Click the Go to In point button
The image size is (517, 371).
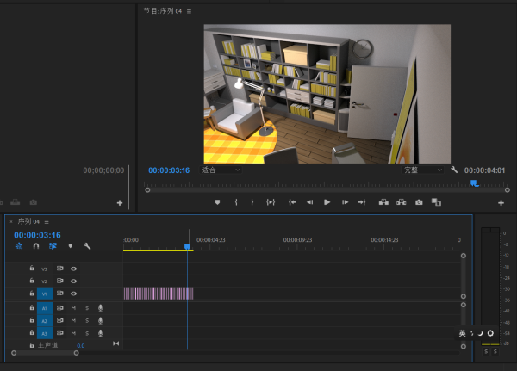292,202
